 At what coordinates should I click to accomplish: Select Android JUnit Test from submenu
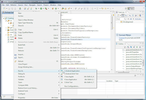[78, 74]
